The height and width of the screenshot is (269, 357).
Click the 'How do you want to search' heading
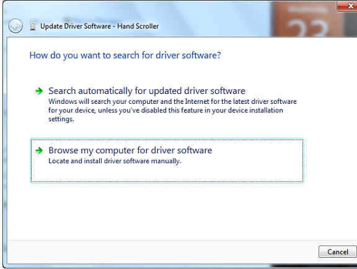tap(125, 55)
